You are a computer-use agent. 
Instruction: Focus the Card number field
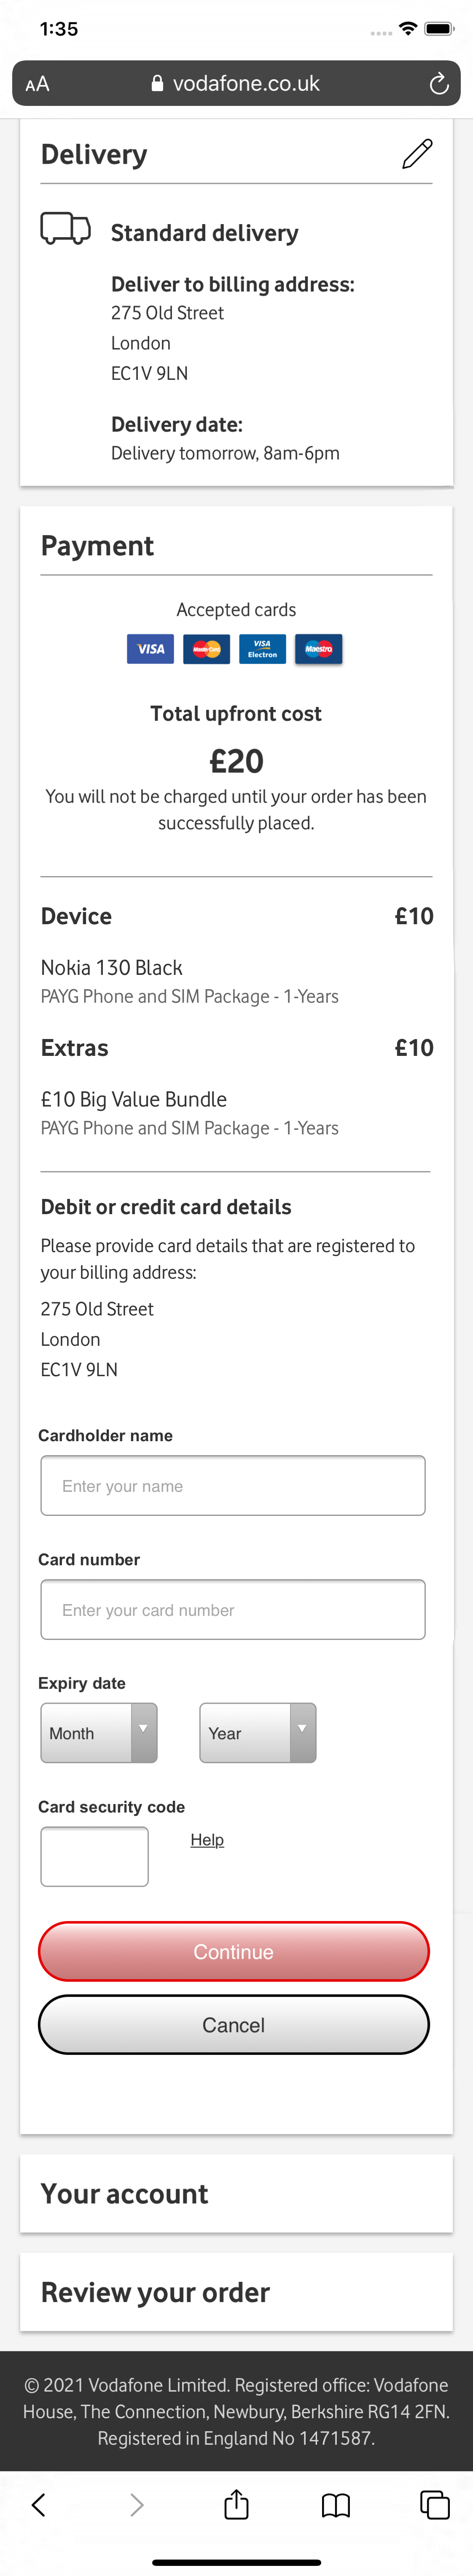pos(233,1610)
